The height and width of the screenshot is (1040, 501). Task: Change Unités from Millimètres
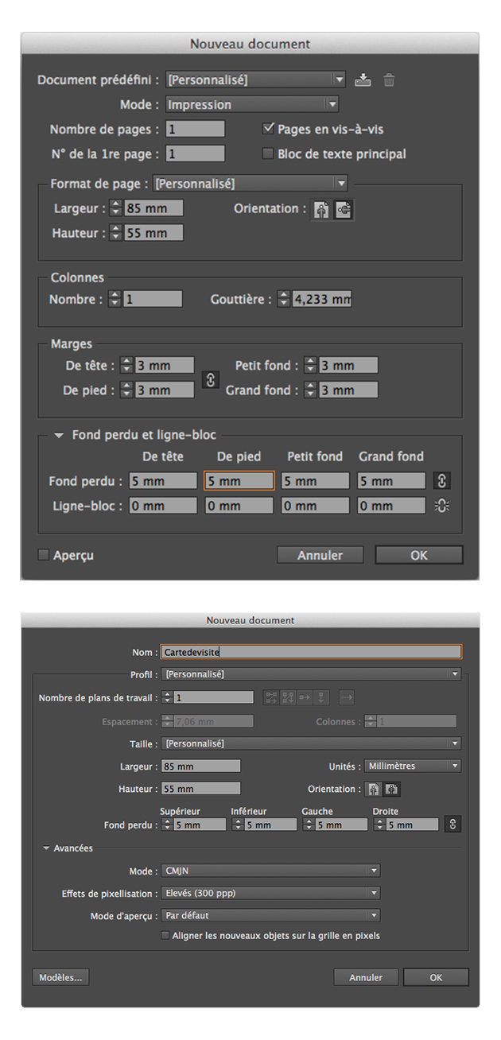coord(413,766)
